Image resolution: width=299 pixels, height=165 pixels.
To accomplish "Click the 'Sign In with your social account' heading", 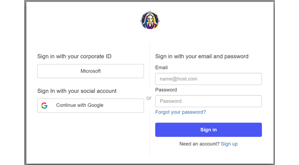I will tap(77, 91).
